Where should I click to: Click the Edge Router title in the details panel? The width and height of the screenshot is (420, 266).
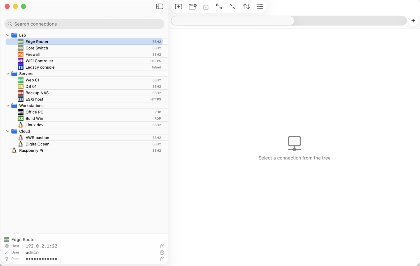pos(24,240)
